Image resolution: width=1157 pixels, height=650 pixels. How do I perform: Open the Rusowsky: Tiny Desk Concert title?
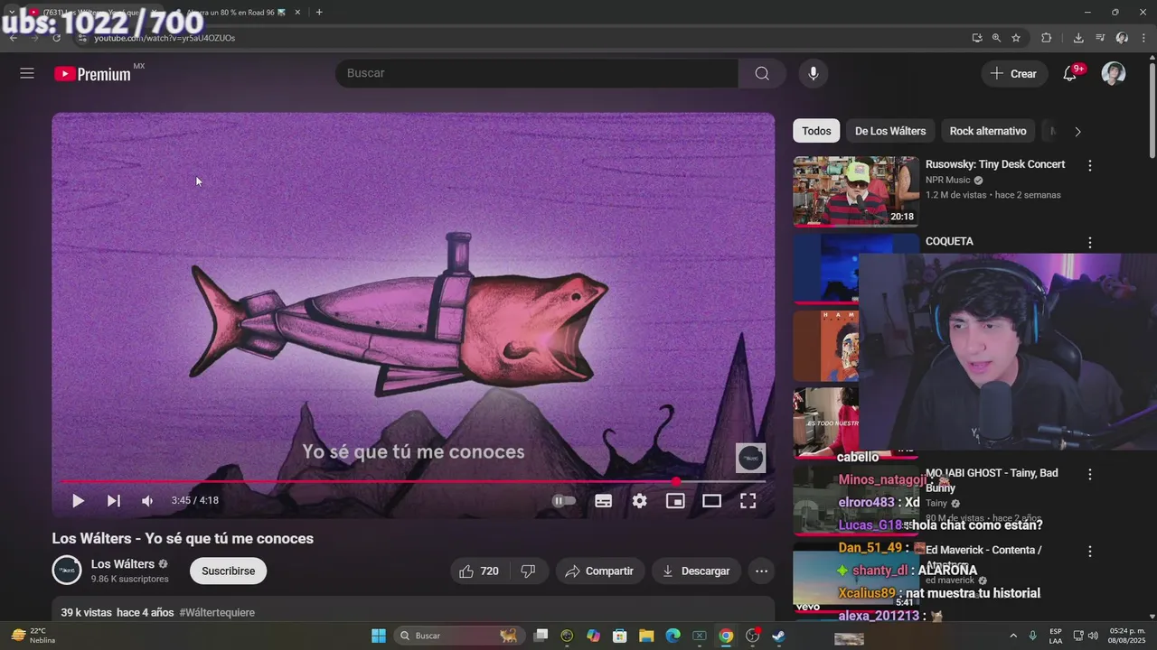(995, 164)
